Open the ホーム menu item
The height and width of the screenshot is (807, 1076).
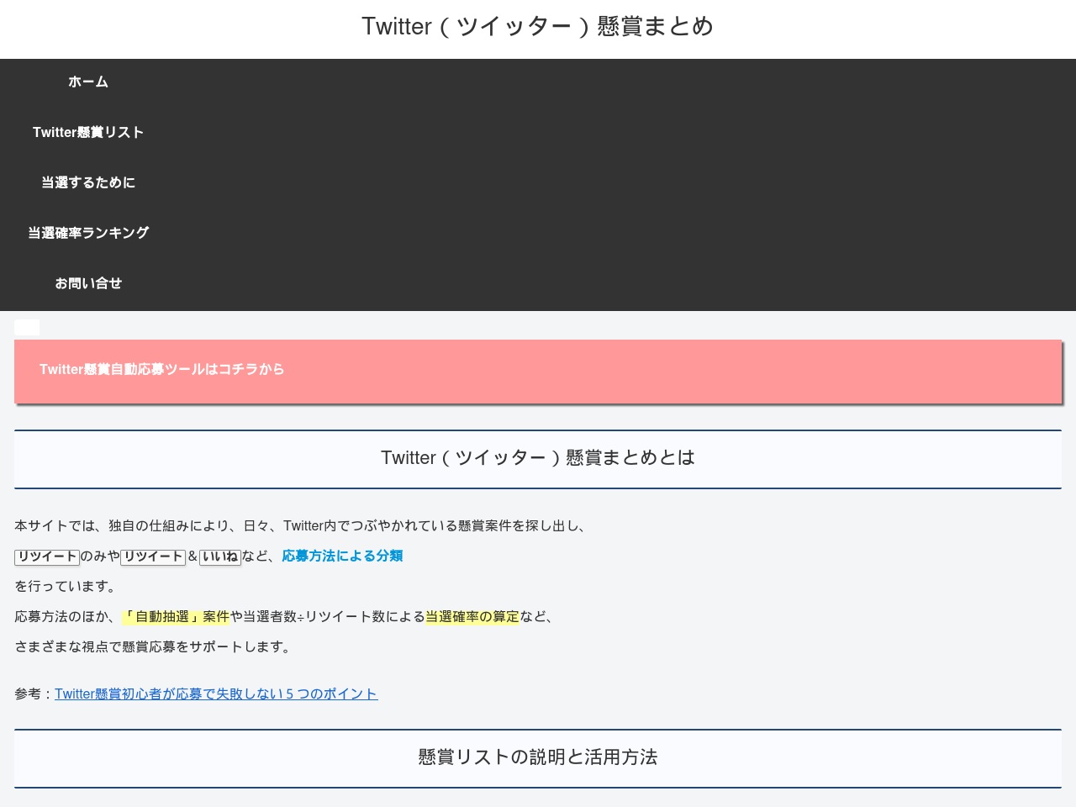tap(88, 82)
